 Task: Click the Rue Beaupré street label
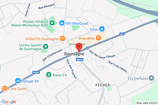[x=46, y=6]
